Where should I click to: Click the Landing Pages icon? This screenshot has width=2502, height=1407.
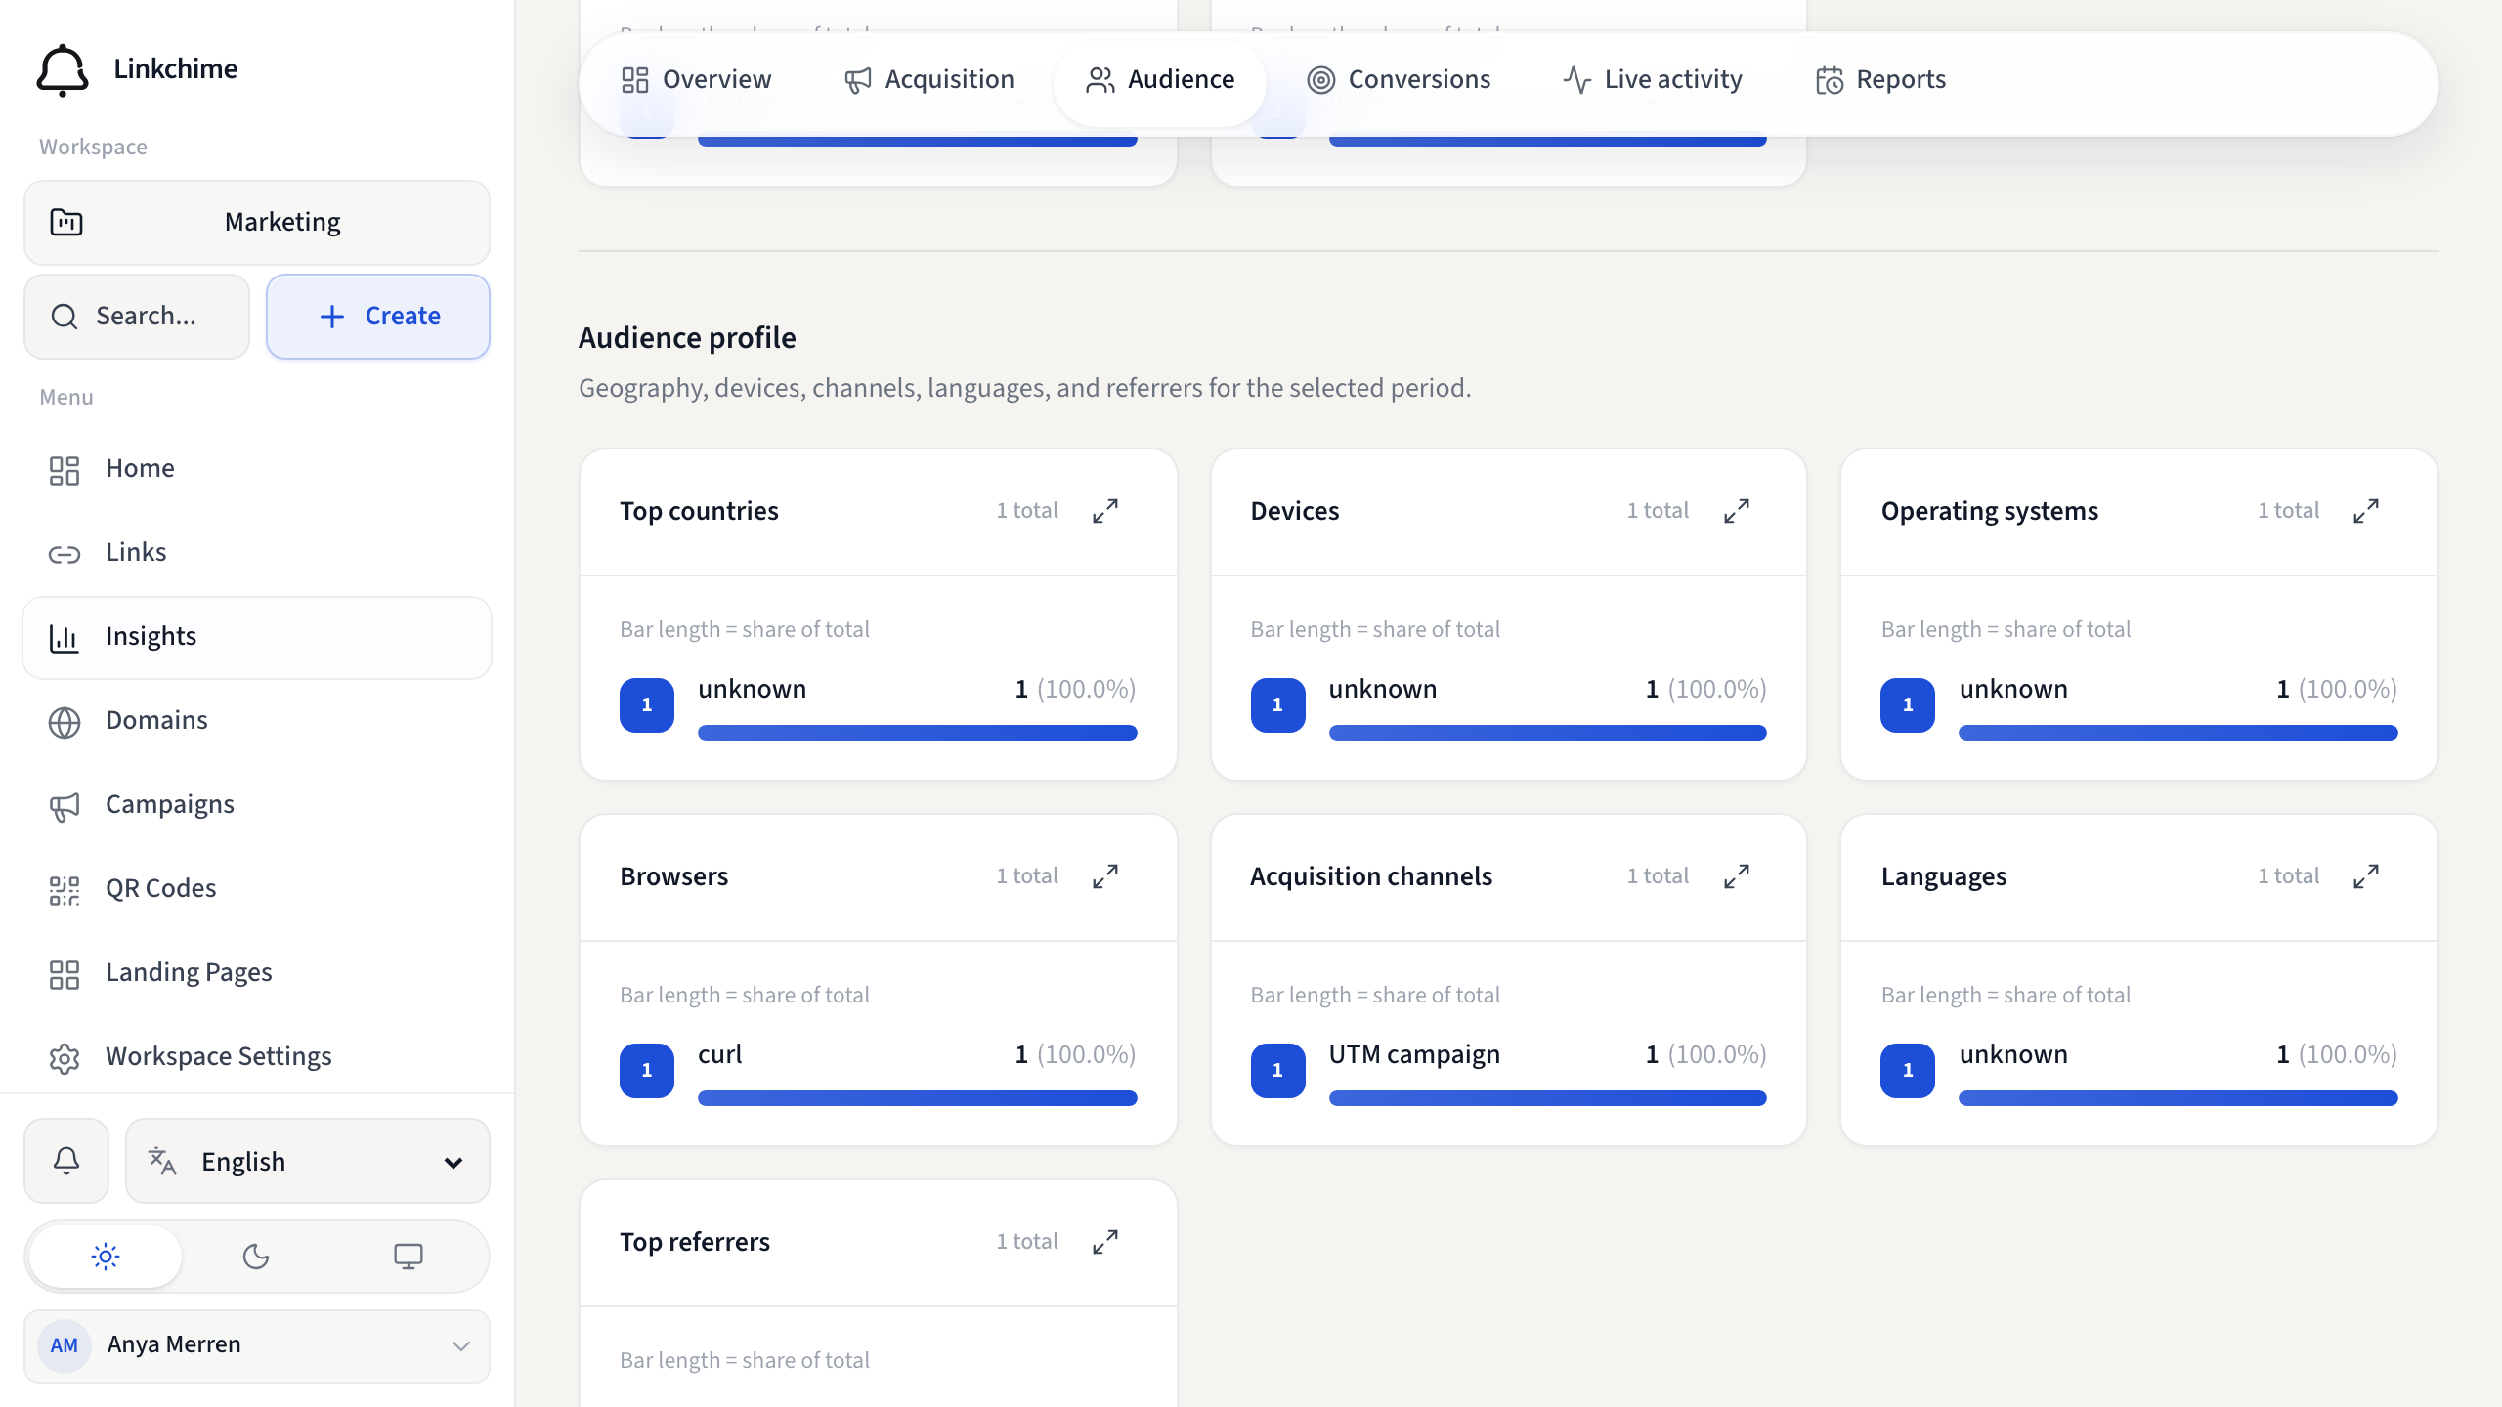[x=65, y=974]
